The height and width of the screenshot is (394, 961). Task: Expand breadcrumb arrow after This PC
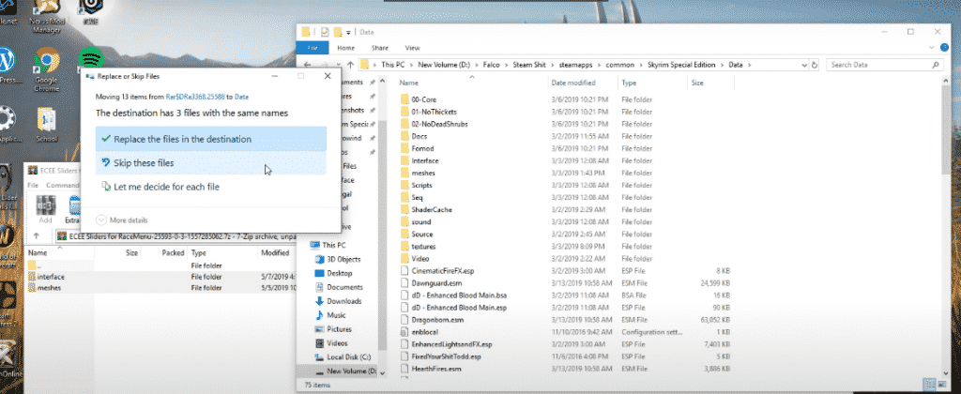pos(413,65)
